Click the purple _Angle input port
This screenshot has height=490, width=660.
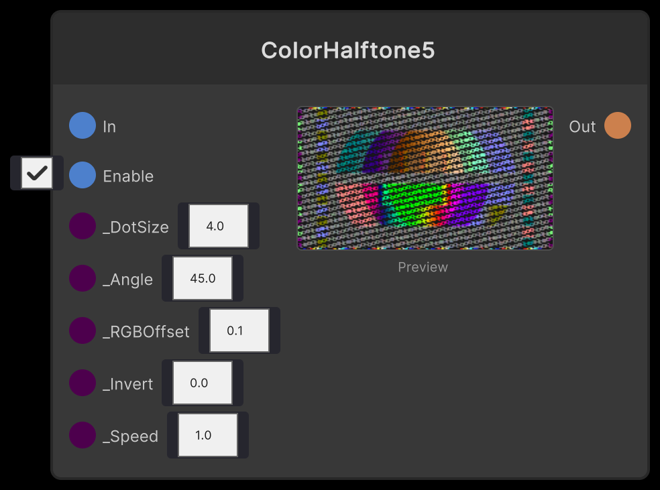click(82, 278)
